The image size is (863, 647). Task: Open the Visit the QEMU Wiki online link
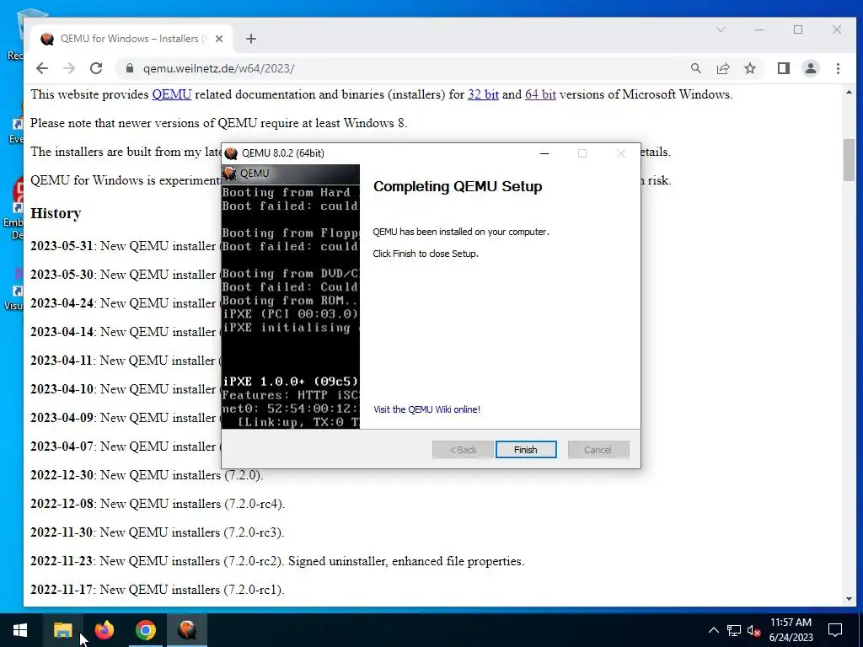click(426, 409)
